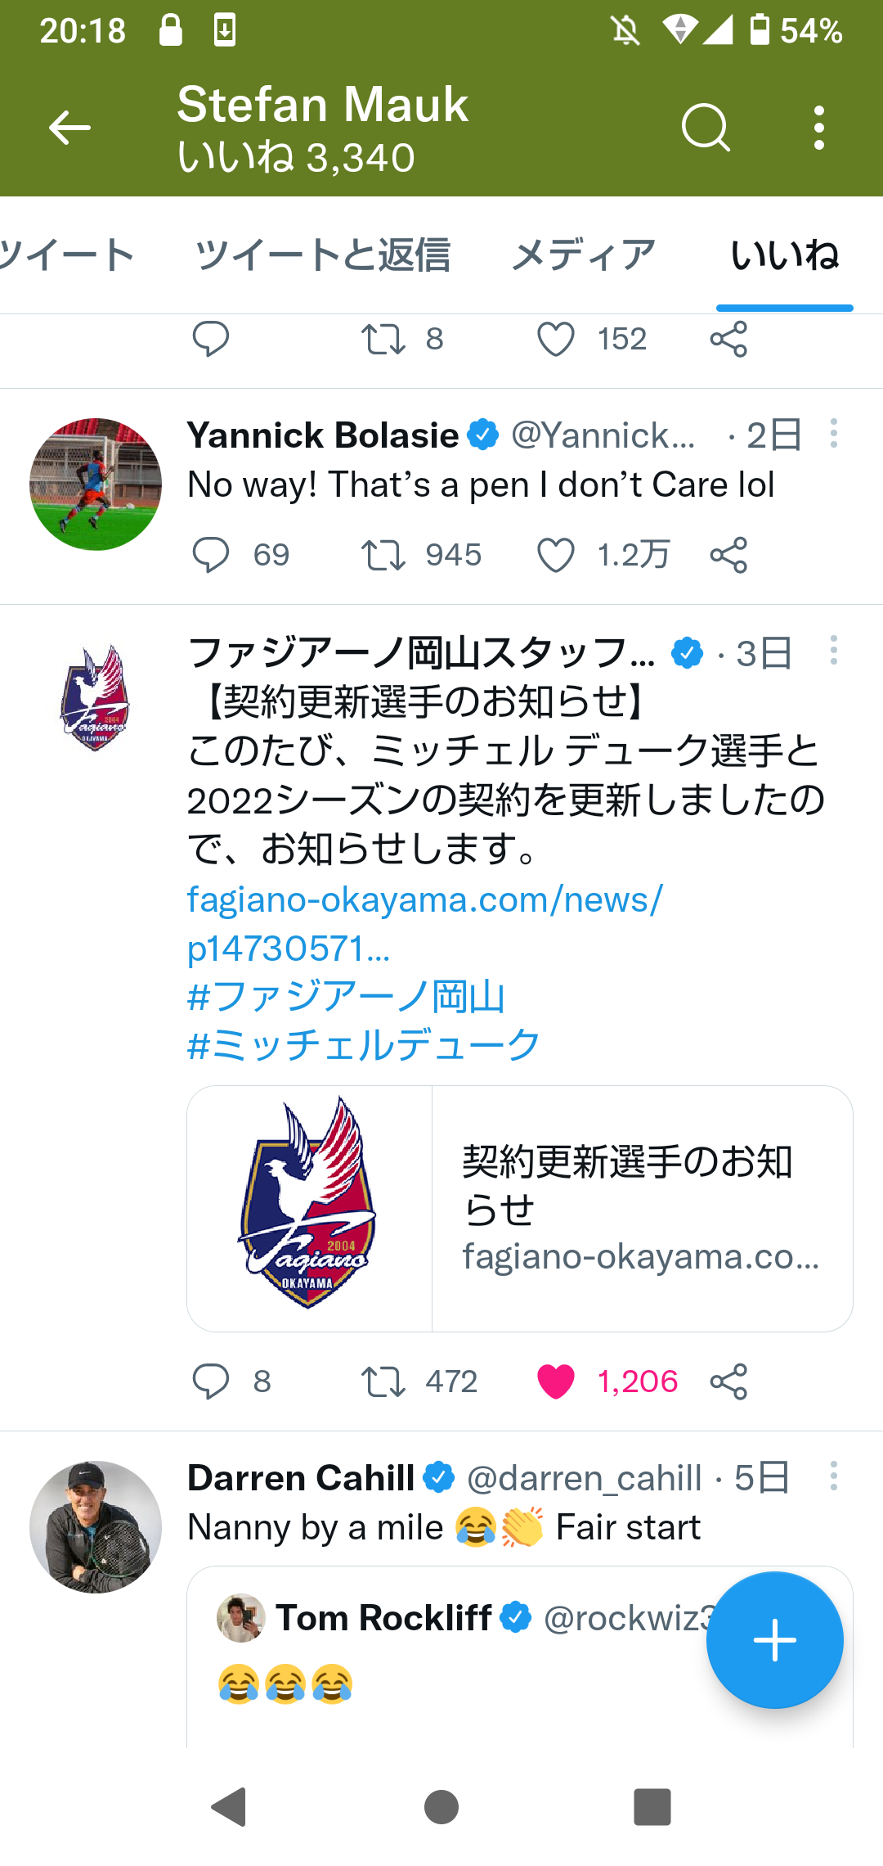Viewport: 883px width, 1866px height.
Task: Retweet Yannick Bolasie's tweet
Action: 383,555
